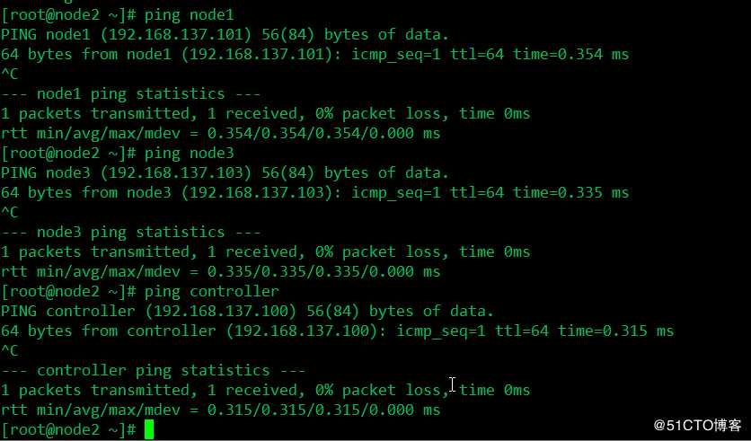Screen dimensions: 751x441
Task: Click the I-beam mouse cursor near "packet loss"
Action: pyautogui.click(x=453, y=384)
